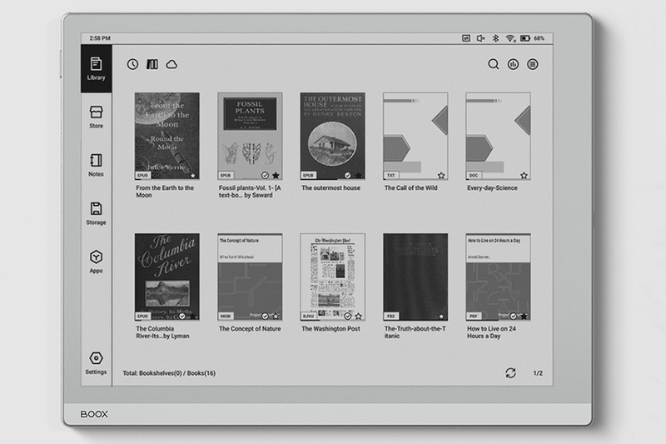Viewport: 666px width, 444px height.
Task: Click checkmark badge on Fossil plants cover
Action: [265, 176]
